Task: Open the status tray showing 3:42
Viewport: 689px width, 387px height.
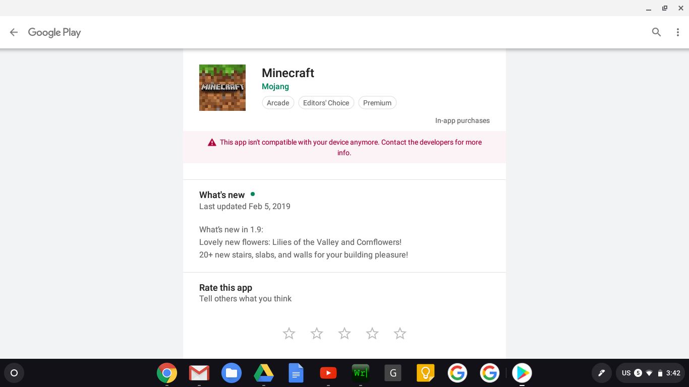Action: pyautogui.click(x=651, y=373)
